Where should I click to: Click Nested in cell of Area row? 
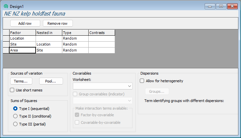pos(49,50)
